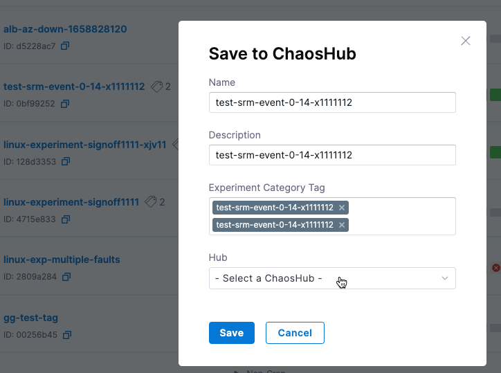
Task: Click into the Description text field
Action: tap(332, 155)
